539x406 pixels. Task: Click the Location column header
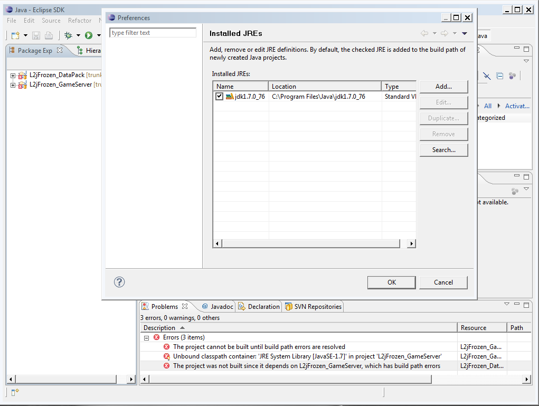pyautogui.click(x=325, y=87)
